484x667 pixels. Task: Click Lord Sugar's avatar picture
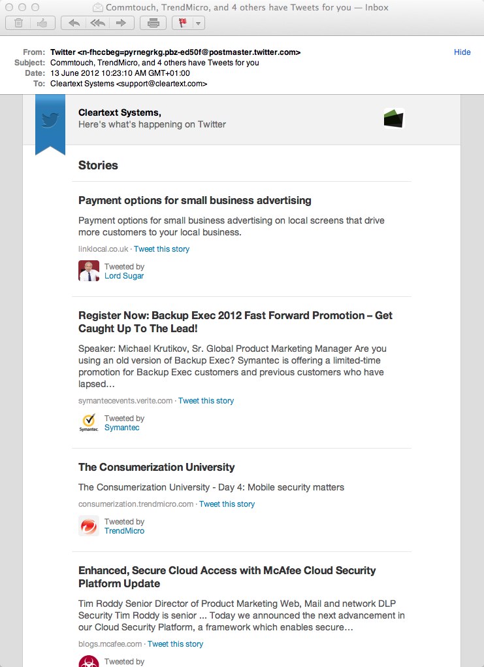pyautogui.click(x=89, y=271)
